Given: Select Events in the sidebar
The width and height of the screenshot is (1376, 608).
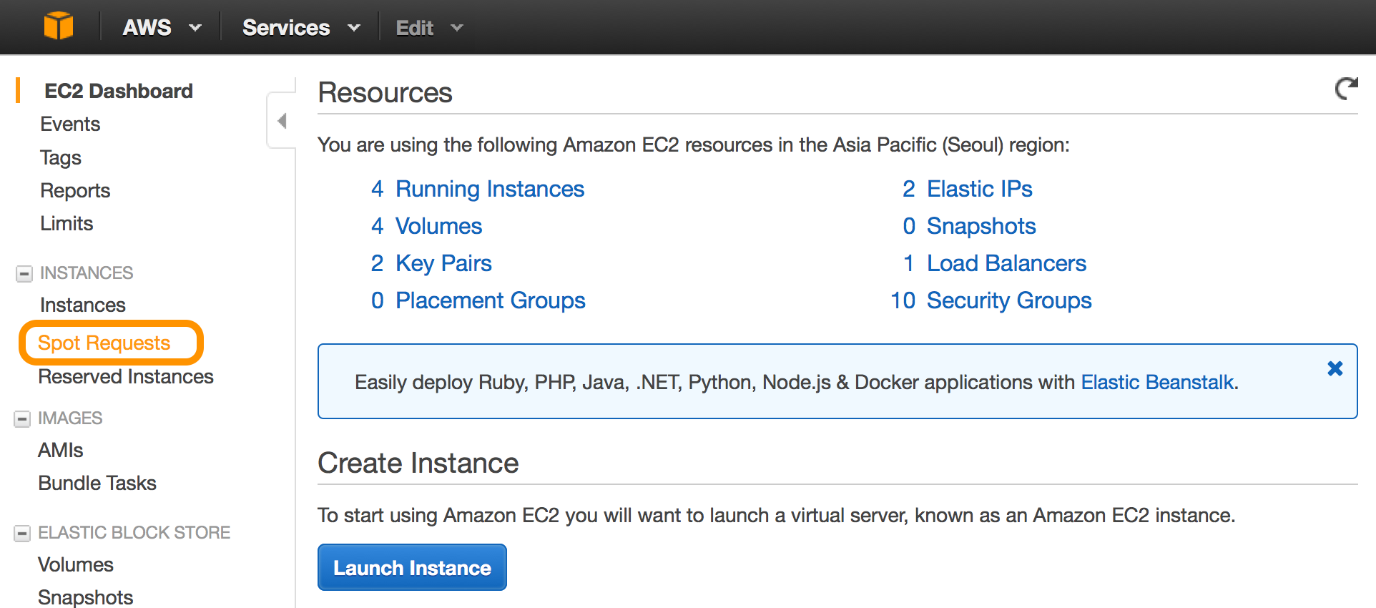Looking at the screenshot, I should pyautogui.click(x=70, y=124).
